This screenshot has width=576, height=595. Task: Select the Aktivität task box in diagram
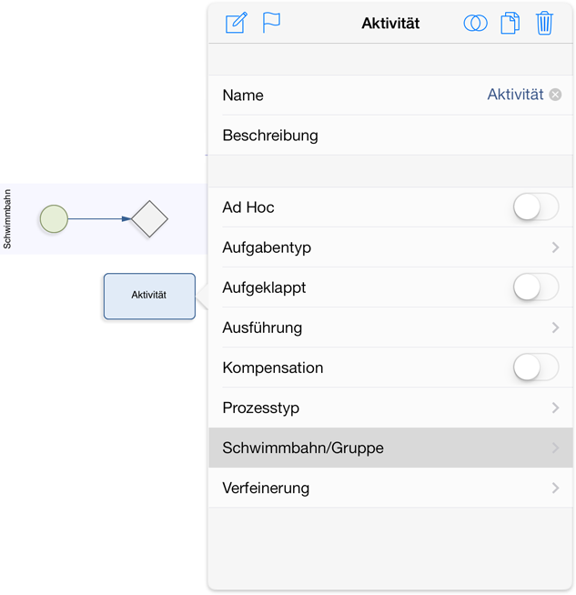[149, 296]
